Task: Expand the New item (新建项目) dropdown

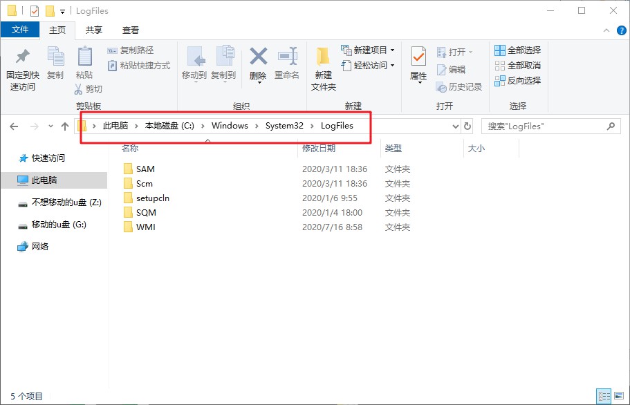Action: tap(392, 50)
